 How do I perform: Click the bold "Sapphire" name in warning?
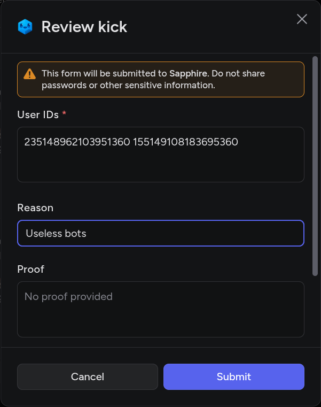[x=186, y=73]
